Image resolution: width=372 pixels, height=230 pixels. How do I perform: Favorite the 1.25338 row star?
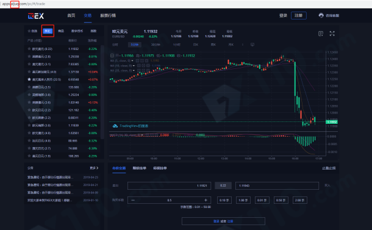coord(29,57)
